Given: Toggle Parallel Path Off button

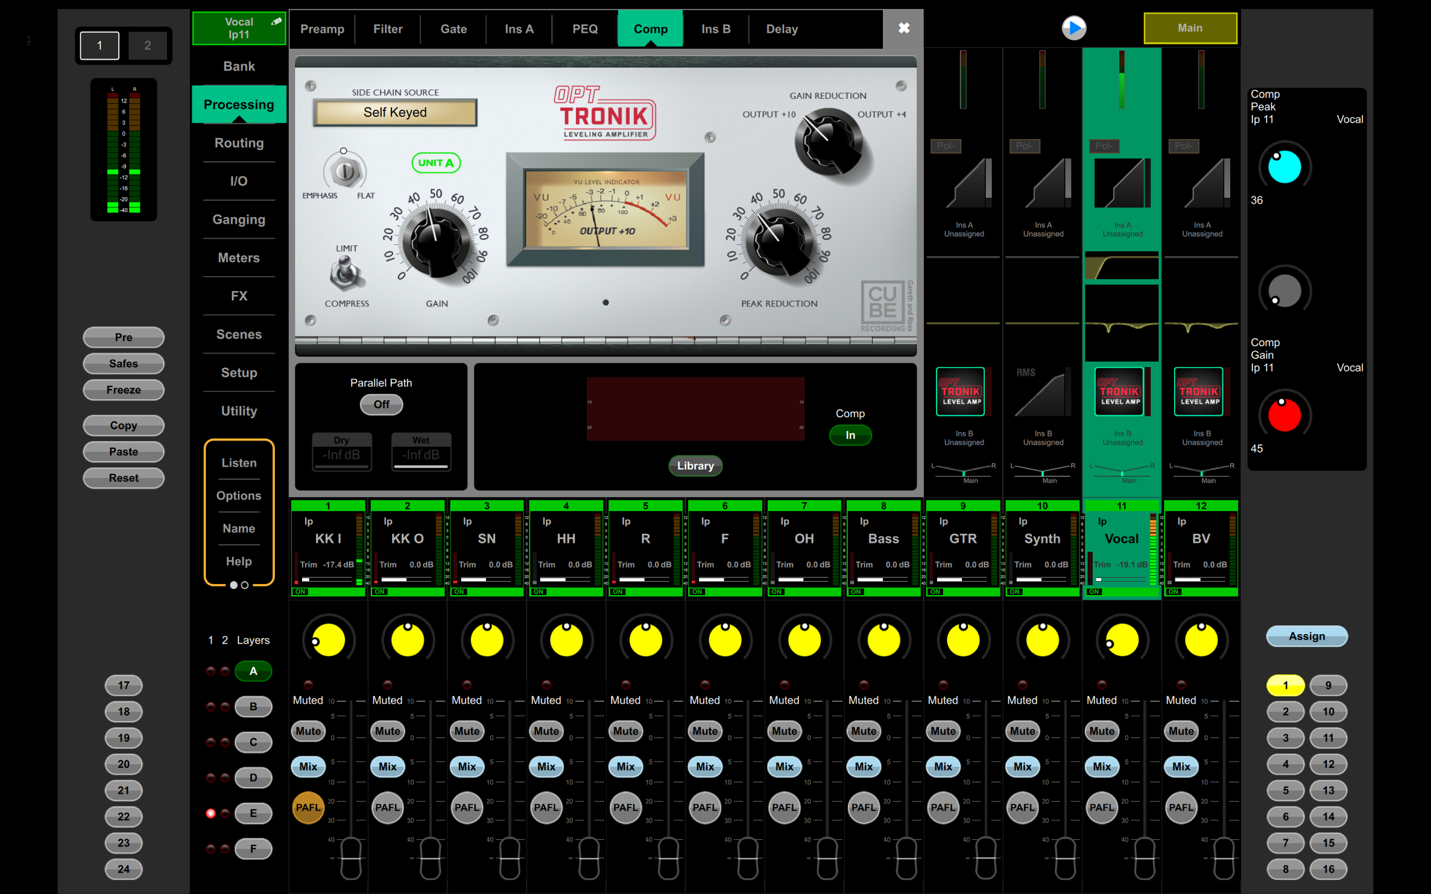Looking at the screenshot, I should point(381,405).
